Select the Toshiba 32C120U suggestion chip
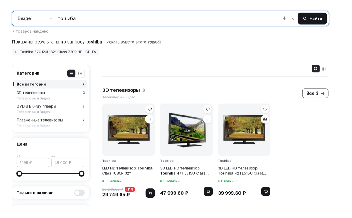352x218 pixels. [55, 52]
